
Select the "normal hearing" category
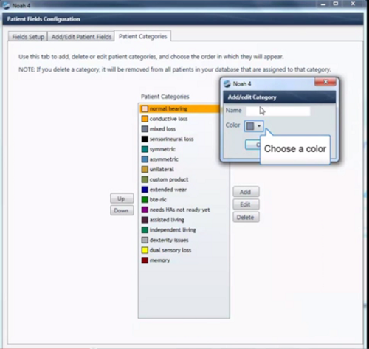pyautogui.click(x=179, y=108)
